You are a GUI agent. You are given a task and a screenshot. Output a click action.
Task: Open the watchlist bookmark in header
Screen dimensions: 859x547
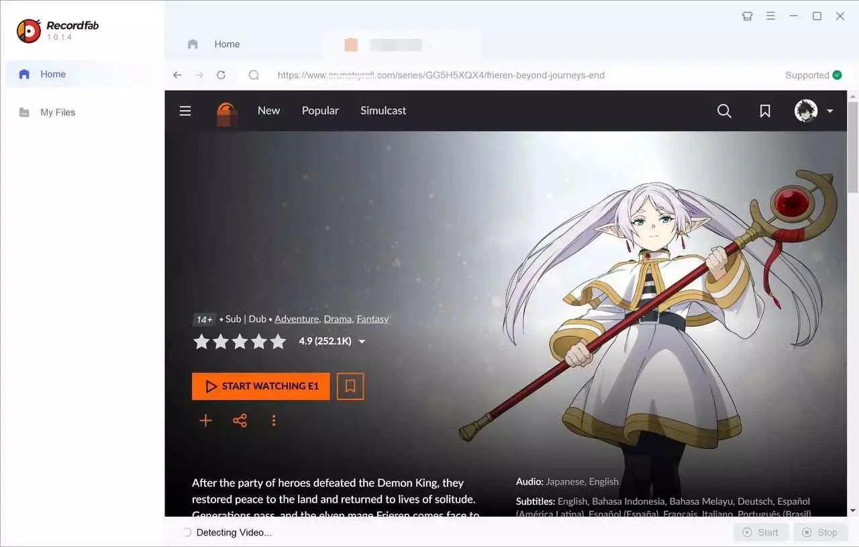pyautogui.click(x=765, y=111)
